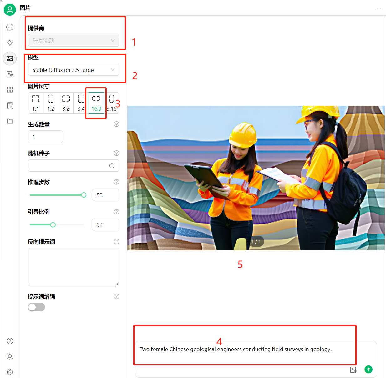Select the 1:1 aspect ratio option

[x=35, y=103]
